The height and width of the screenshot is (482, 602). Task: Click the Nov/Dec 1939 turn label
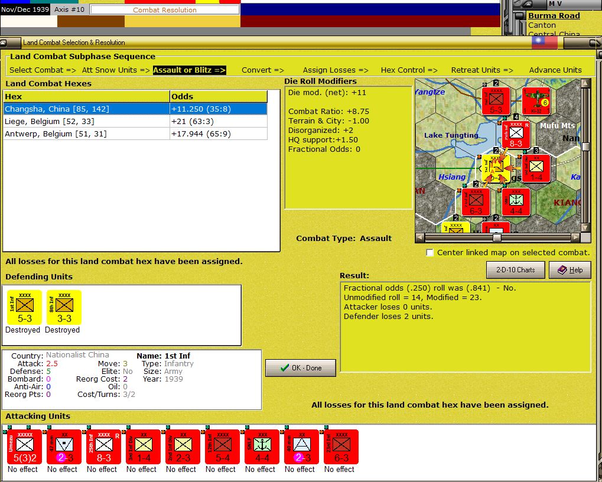tap(25, 9)
